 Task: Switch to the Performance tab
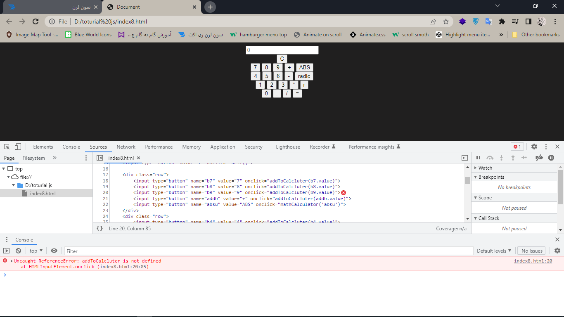pyautogui.click(x=159, y=147)
